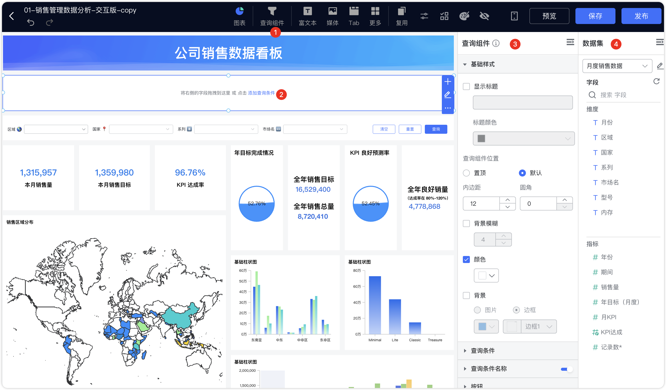The image size is (666, 390).
Task: Enable the 背景 checkbox
Action: tap(466, 295)
